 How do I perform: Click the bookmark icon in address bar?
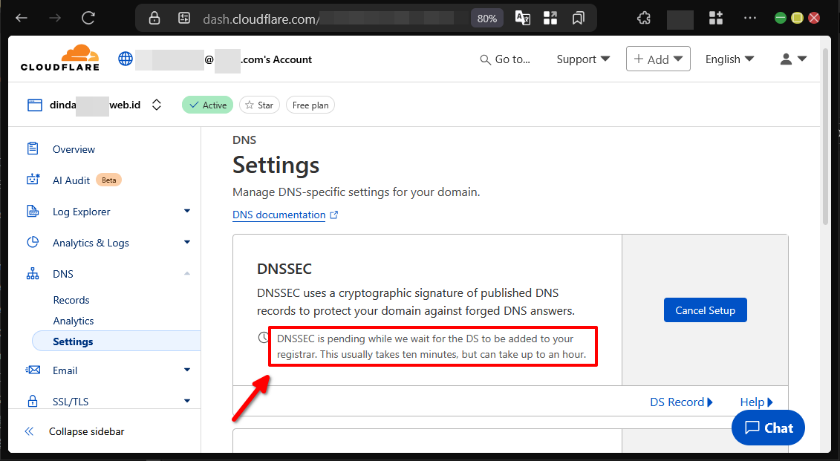(578, 19)
